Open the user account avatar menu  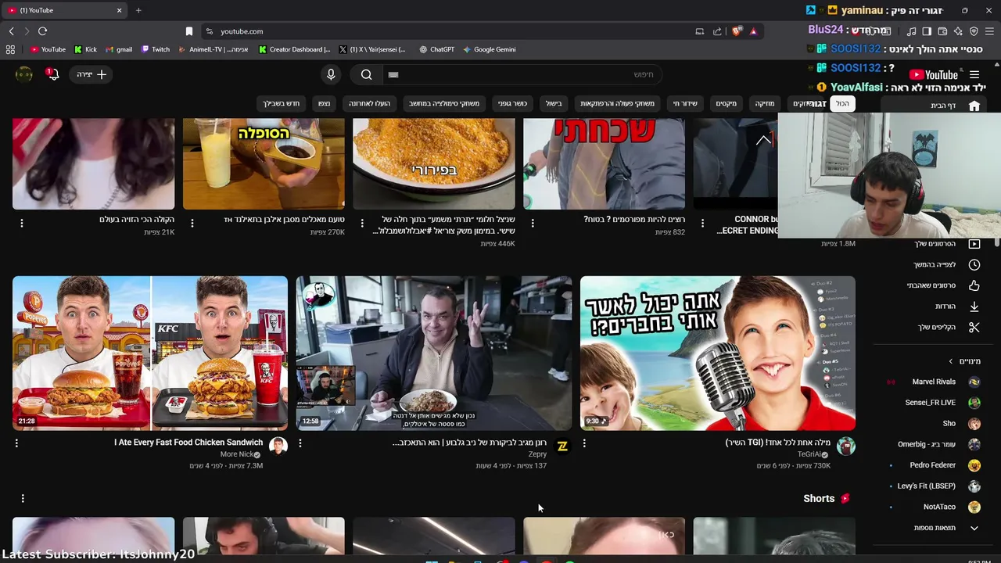(x=24, y=74)
